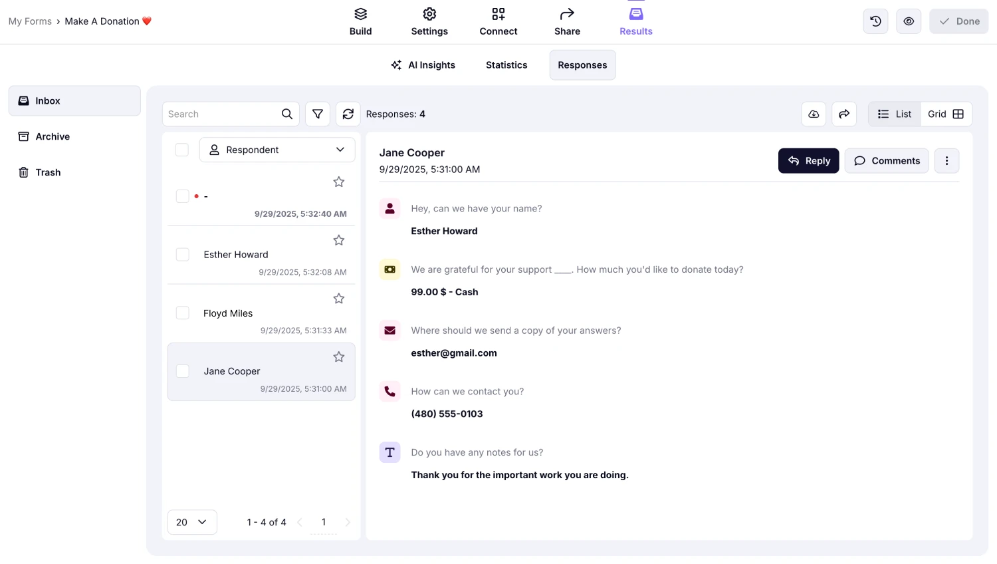The image size is (997, 564).
Task: Switch to the Statistics tab
Action: [506, 65]
